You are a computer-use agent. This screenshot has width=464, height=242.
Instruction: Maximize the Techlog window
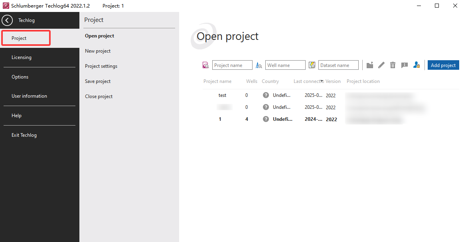click(x=437, y=6)
